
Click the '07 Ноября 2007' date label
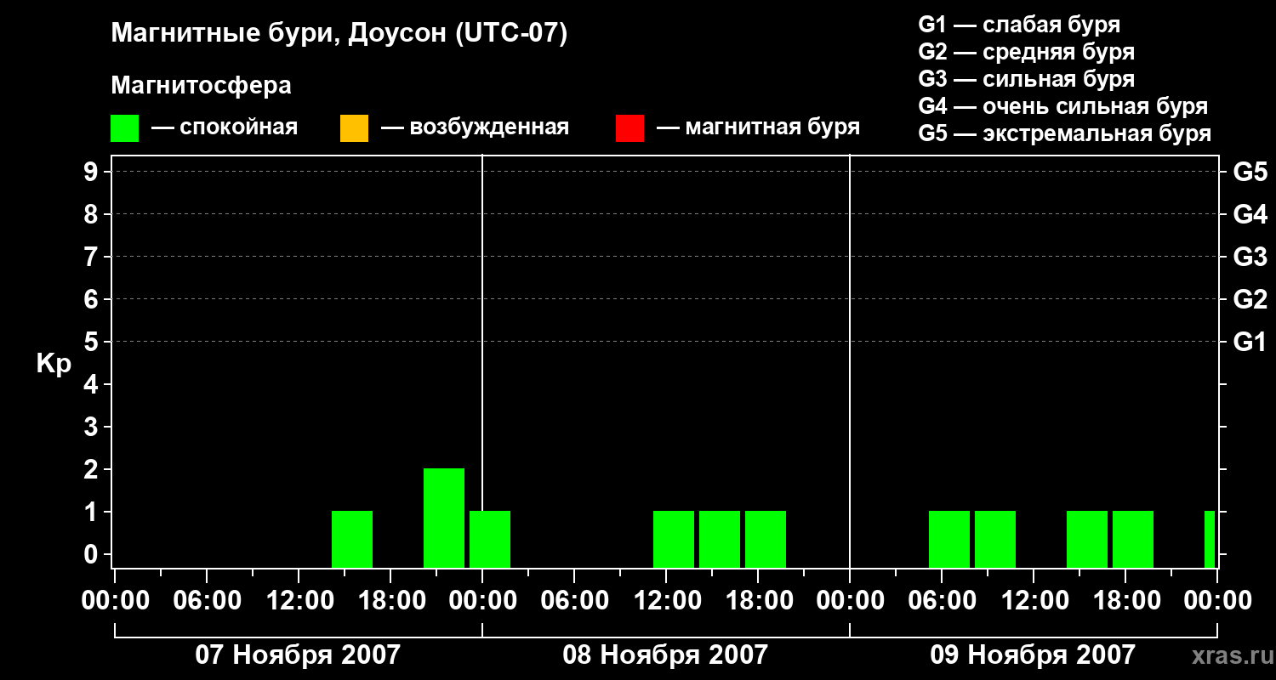298,654
